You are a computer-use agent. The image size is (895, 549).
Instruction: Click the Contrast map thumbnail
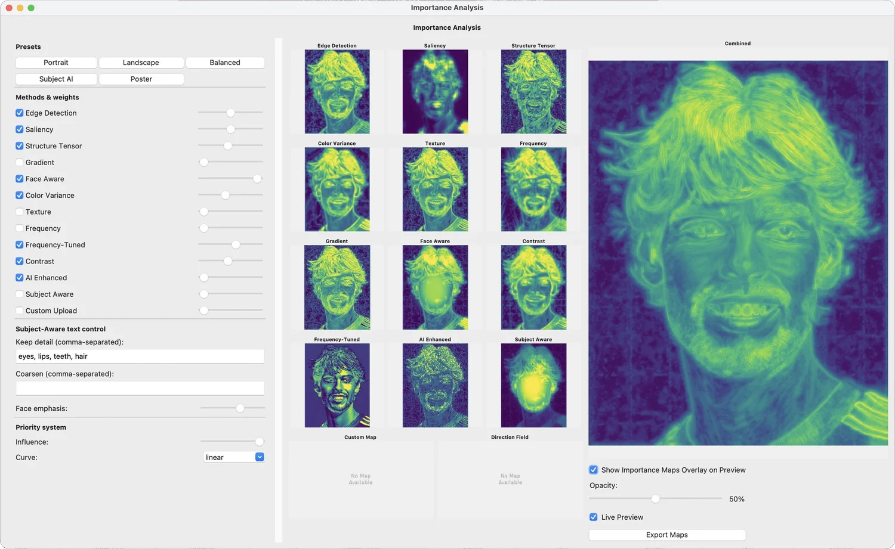click(x=533, y=287)
